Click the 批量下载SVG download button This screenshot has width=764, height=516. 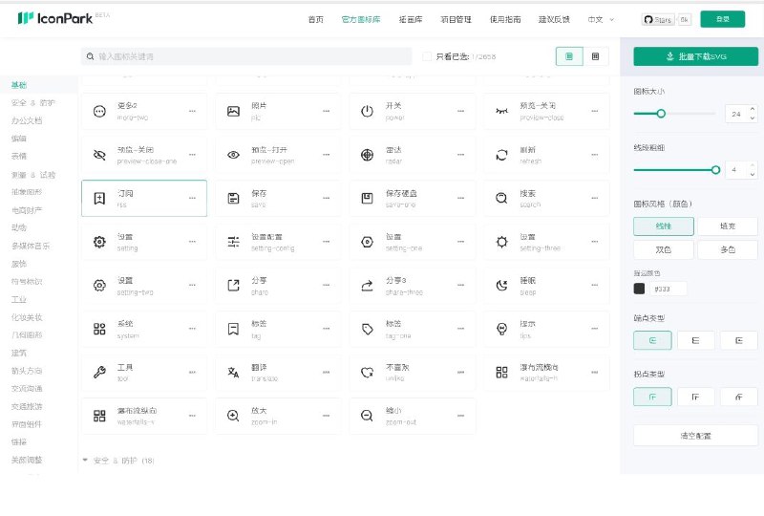point(695,56)
